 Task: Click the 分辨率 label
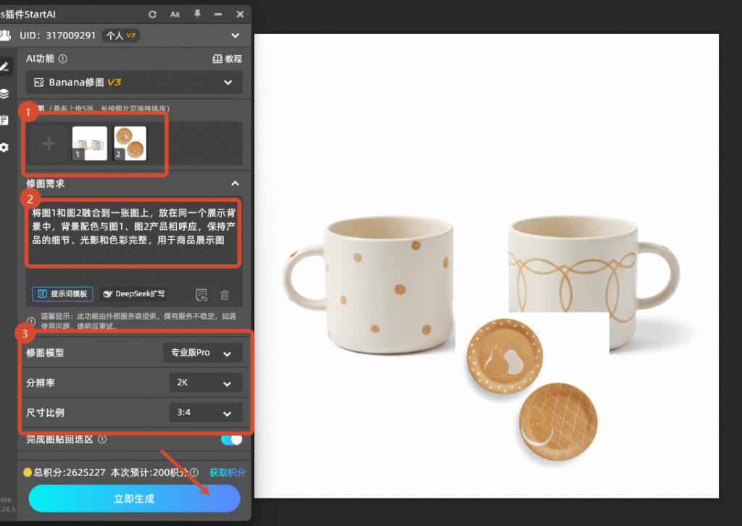coord(41,383)
